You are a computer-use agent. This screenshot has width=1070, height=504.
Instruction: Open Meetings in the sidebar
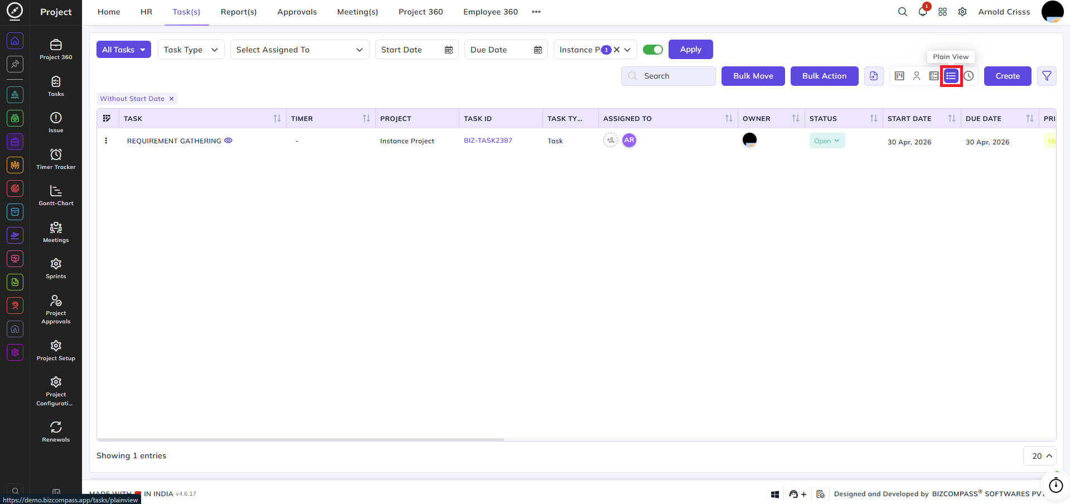[x=56, y=232]
